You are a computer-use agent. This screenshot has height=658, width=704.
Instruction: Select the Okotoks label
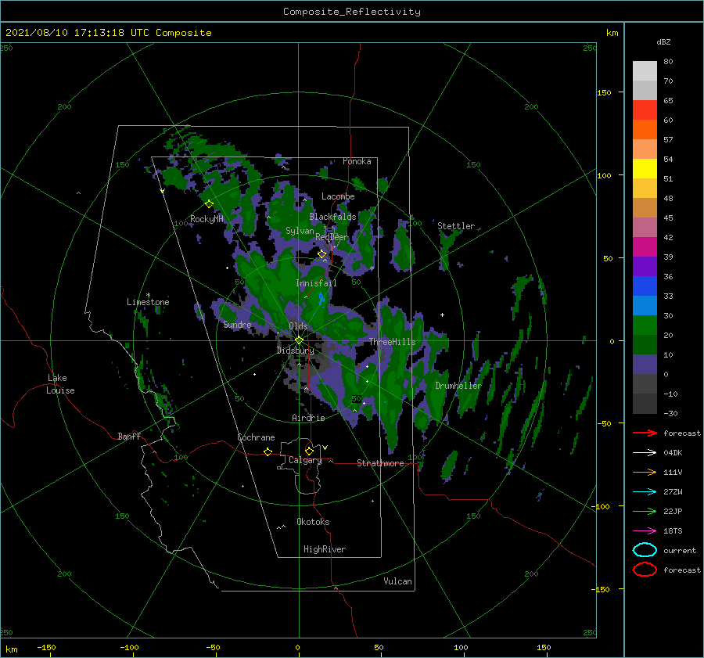click(x=313, y=522)
